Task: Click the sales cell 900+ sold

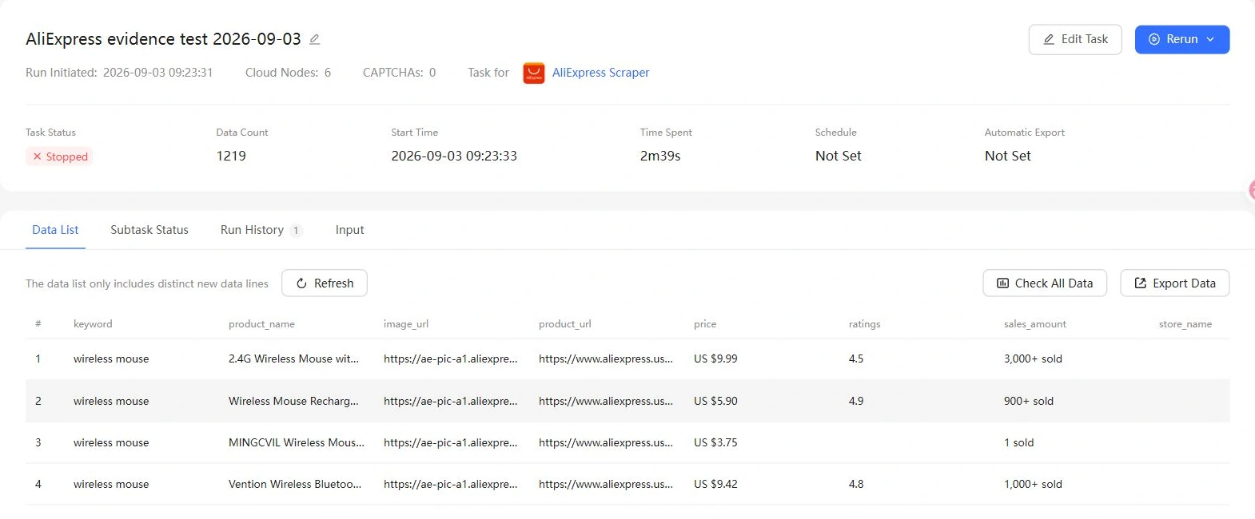Action: click(x=1029, y=402)
